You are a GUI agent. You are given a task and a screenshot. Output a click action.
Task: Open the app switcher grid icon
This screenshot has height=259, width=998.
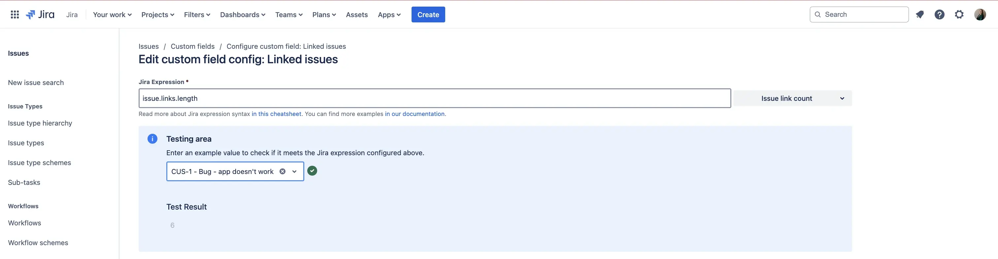point(15,14)
